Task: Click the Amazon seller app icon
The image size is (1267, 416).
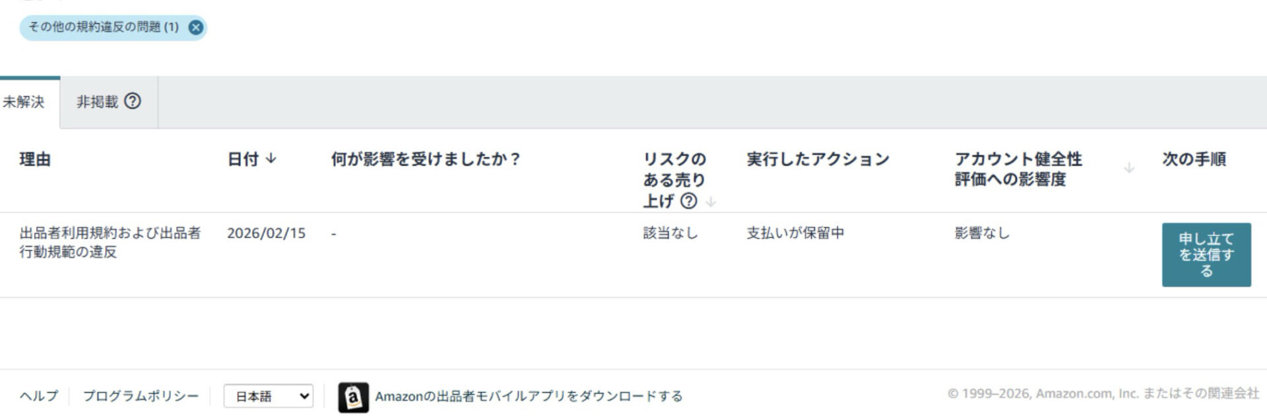Action: (353, 398)
